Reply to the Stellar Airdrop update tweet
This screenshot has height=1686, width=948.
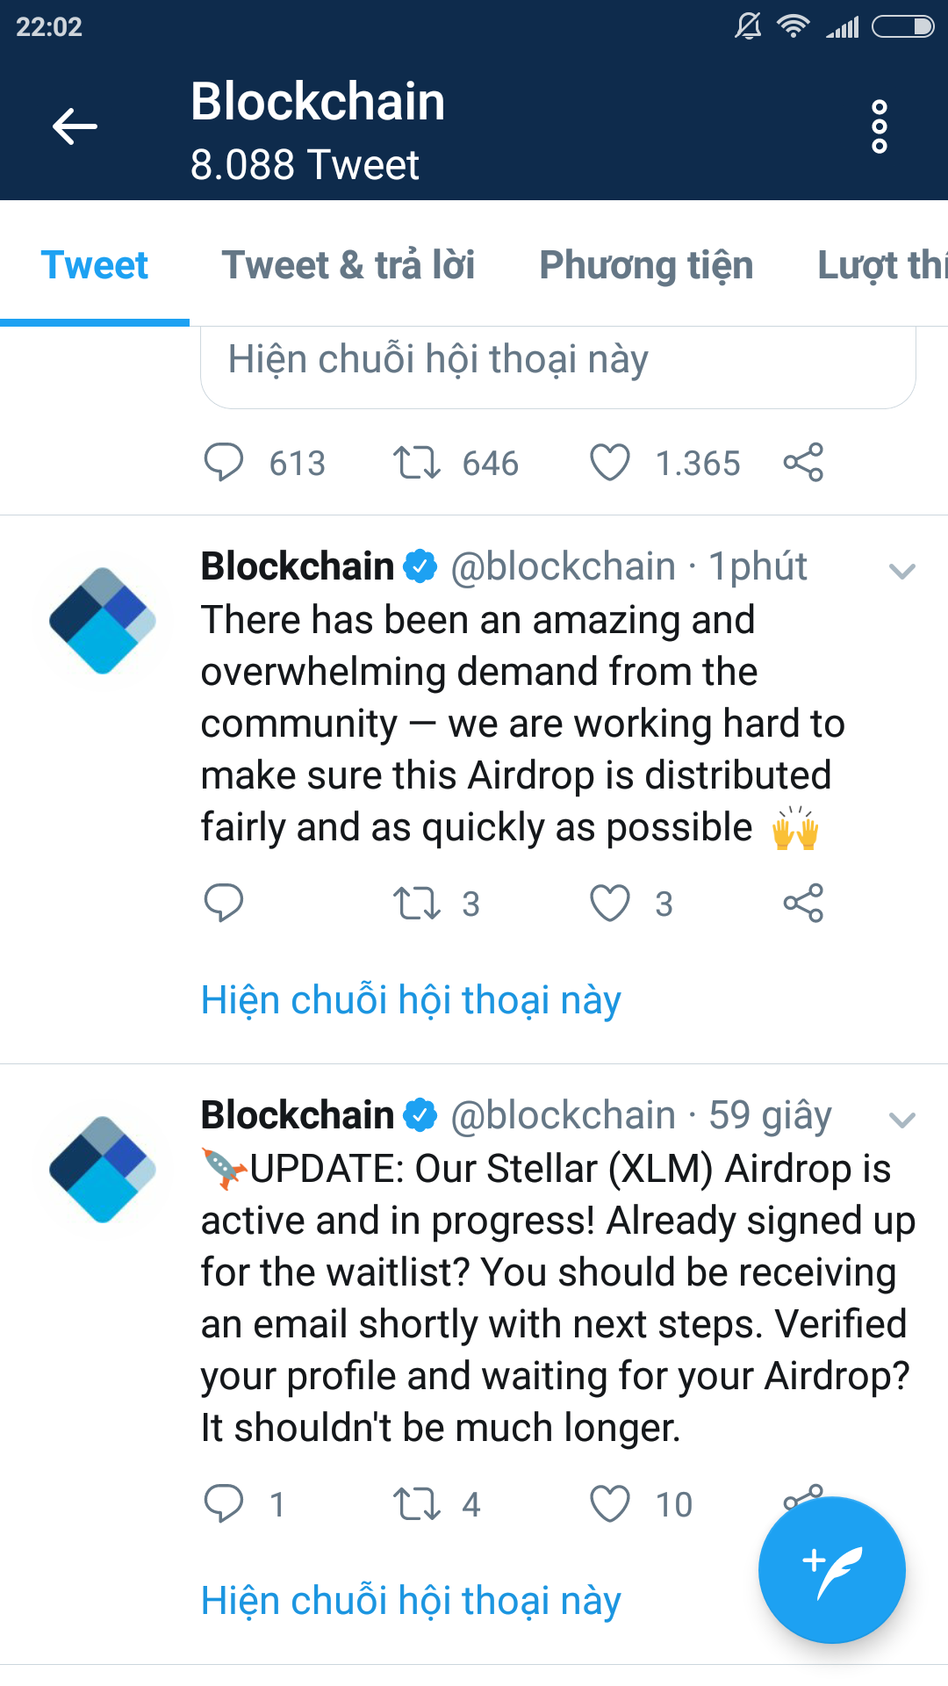coord(224,1503)
